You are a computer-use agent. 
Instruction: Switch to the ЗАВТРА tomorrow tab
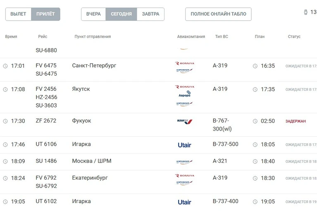point(150,14)
